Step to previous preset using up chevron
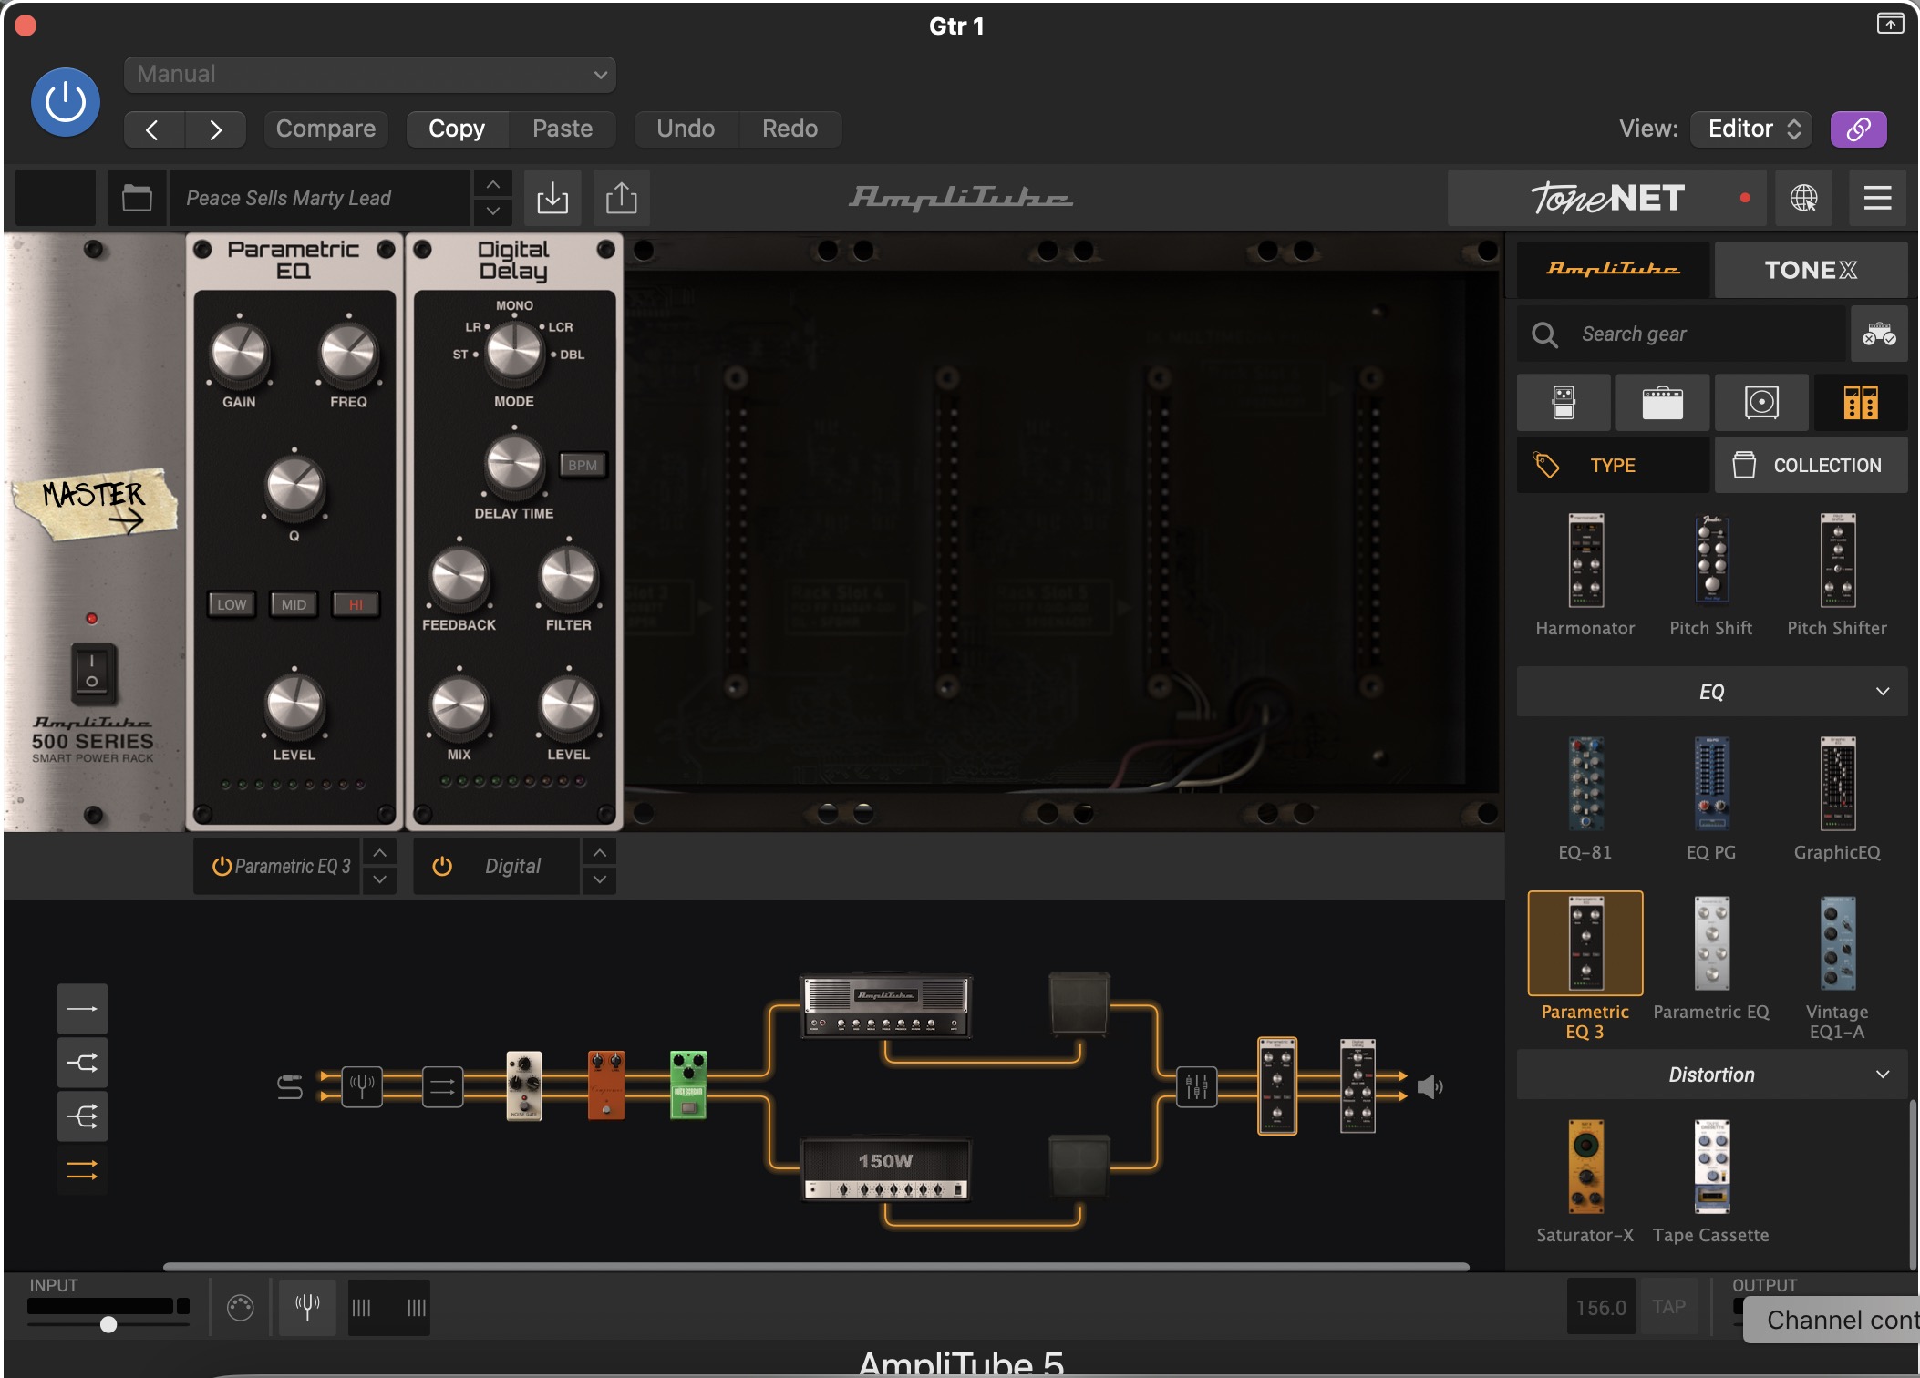This screenshot has width=1920, height=1378. click(x=492, y=185)
